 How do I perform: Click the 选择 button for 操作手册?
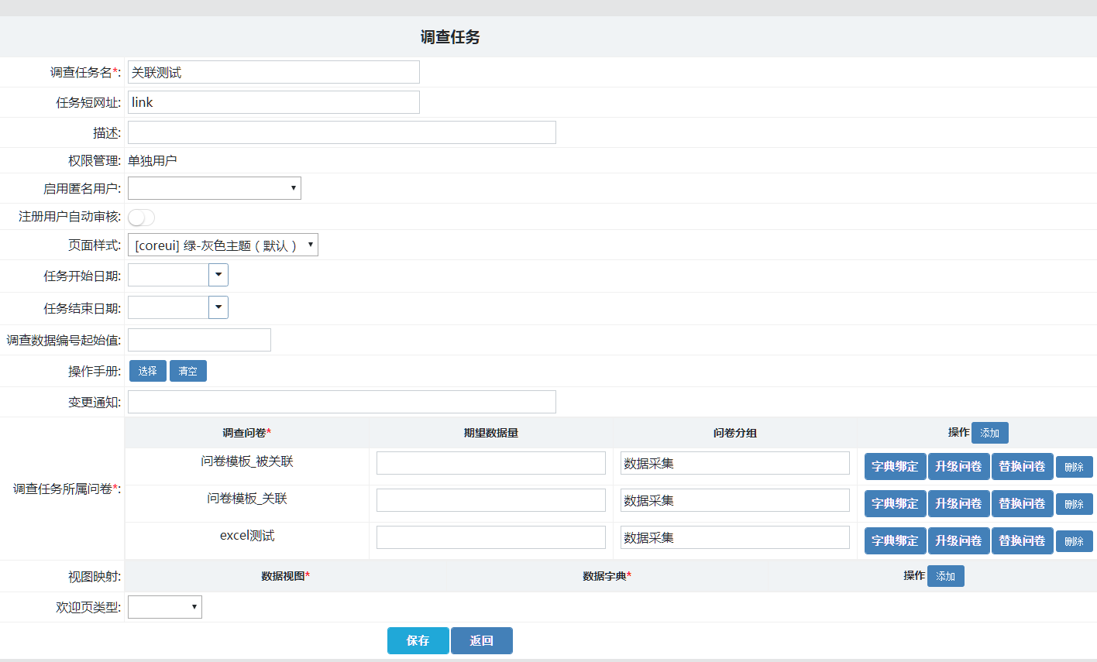[147, 371]
